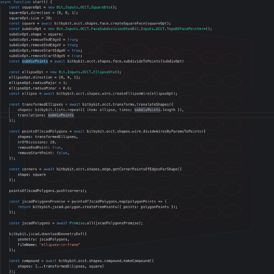
Task: Click the 'makeCompound' method call
Action: point(137,261)
